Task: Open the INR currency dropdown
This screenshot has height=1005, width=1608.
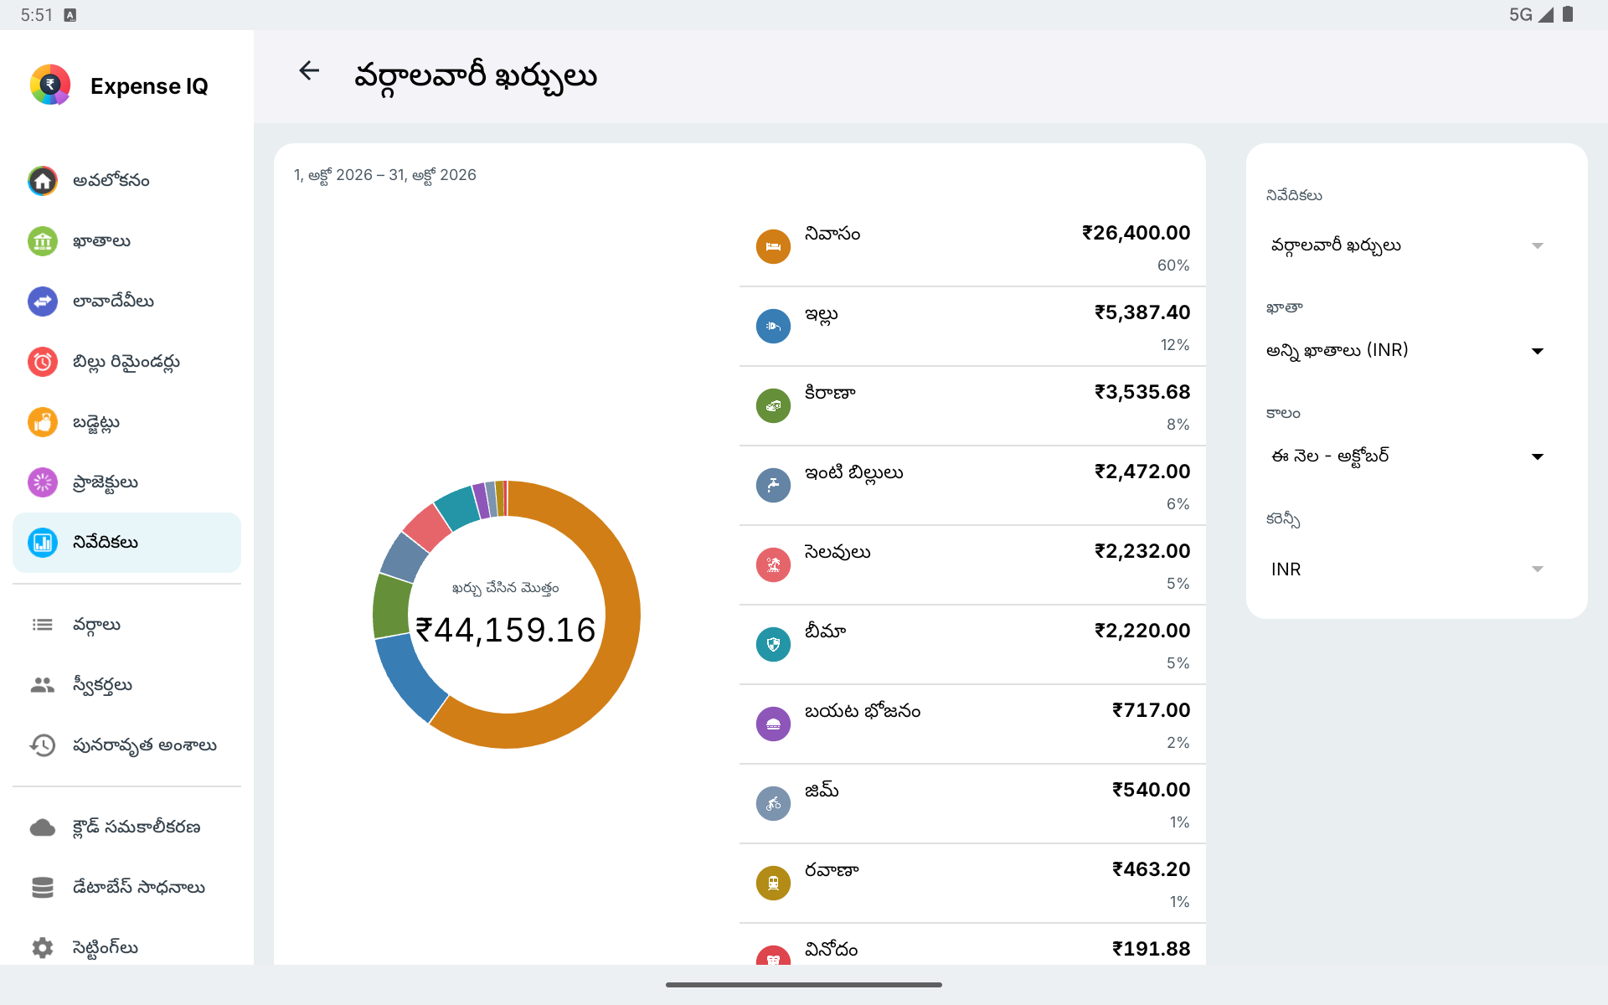Action: coord(1407,569)
